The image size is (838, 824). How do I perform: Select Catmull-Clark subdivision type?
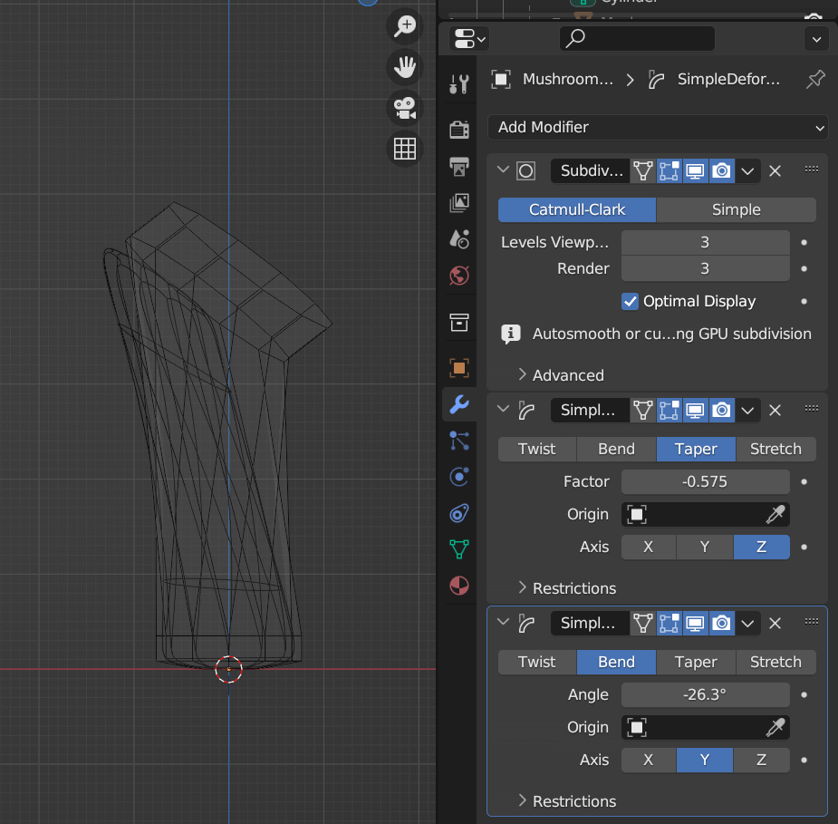point(577,209)
